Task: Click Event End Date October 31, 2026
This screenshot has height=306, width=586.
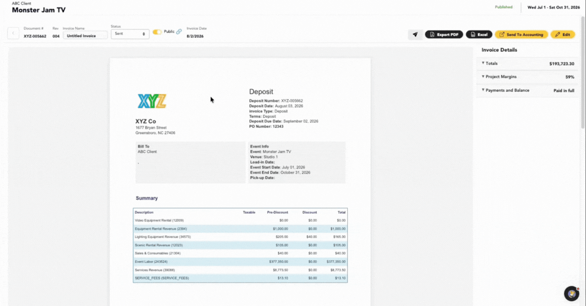Action: [x=280, y=172]
